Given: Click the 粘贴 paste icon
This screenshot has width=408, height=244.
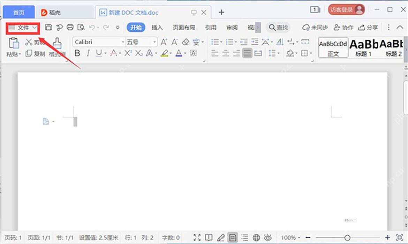Looking at the screenshot, I should [14, 43].
